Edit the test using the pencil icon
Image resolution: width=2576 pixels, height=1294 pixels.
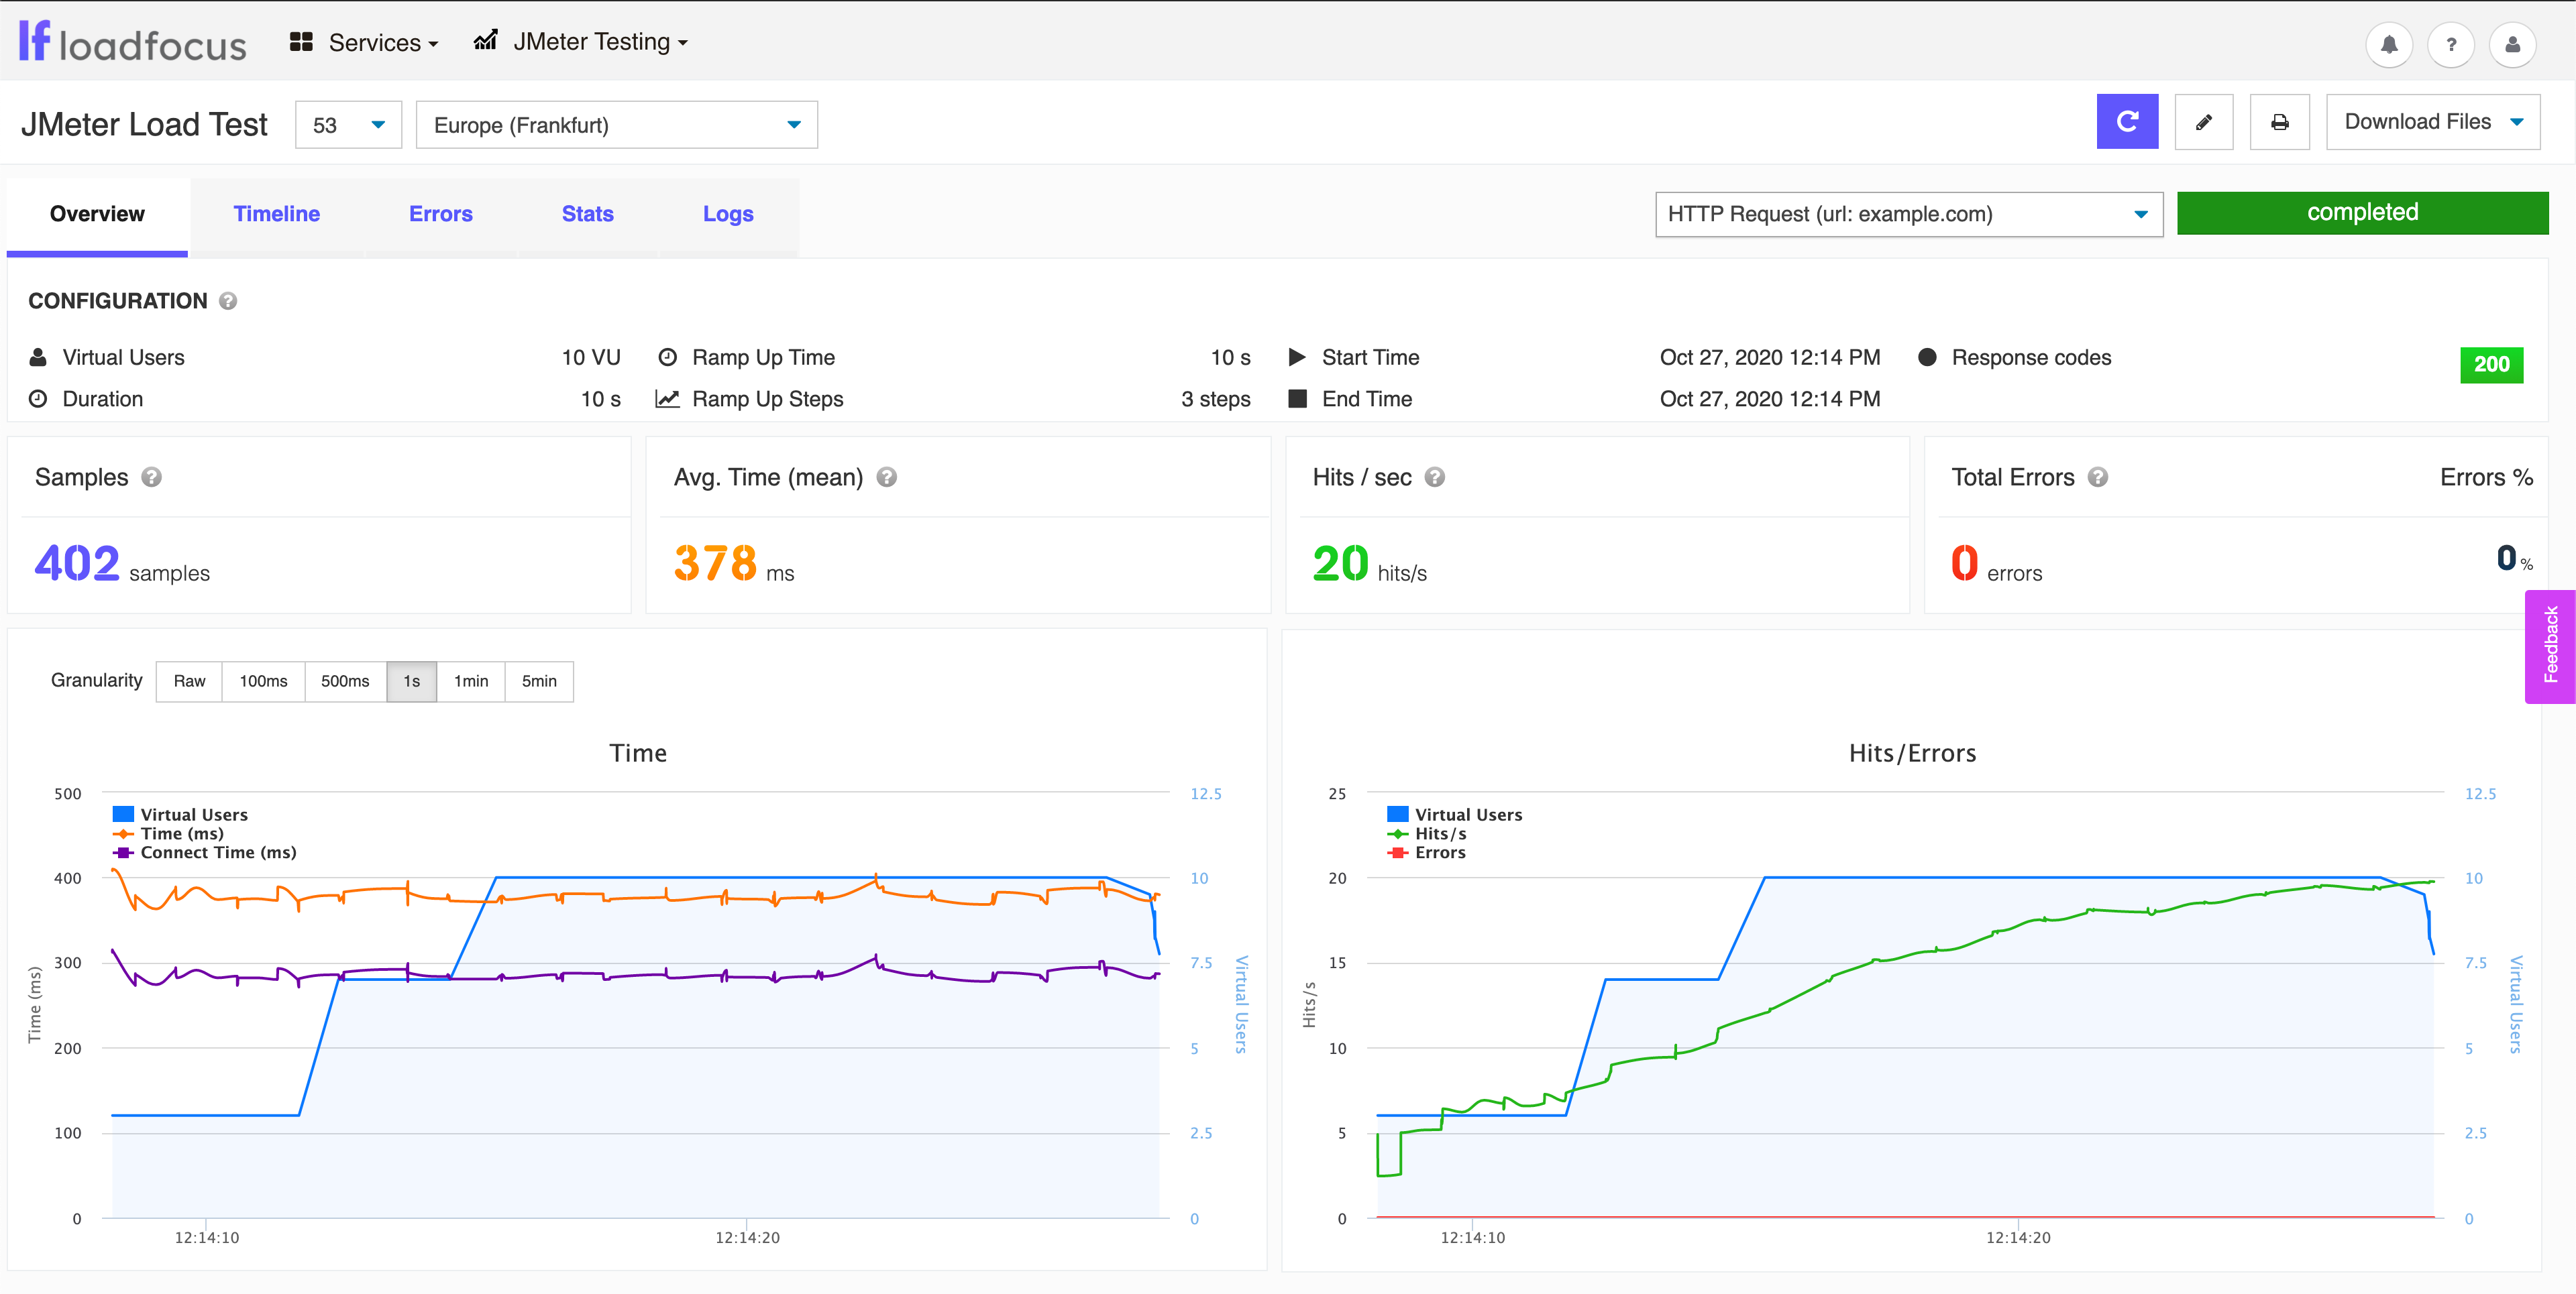click(x=2204, y=121)
